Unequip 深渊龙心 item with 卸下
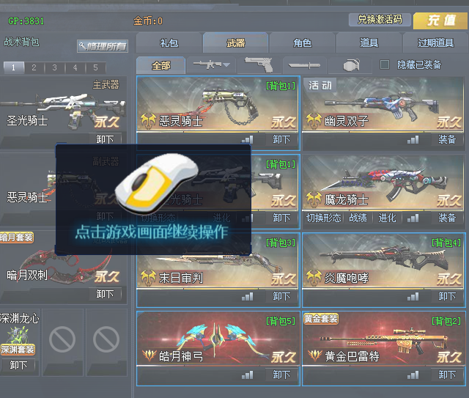Screen dimensions: 469x398 tap(18, 365)
